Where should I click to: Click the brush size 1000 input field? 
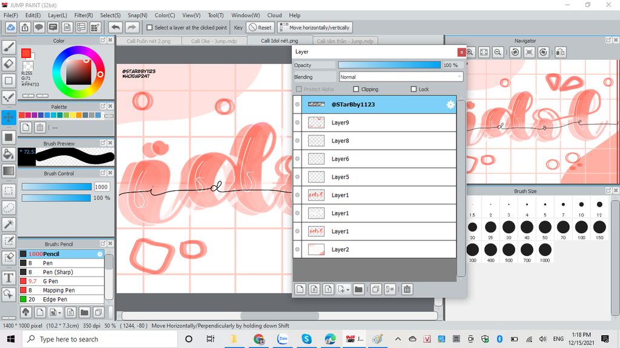pyautogui.click(x=102, y=187)
